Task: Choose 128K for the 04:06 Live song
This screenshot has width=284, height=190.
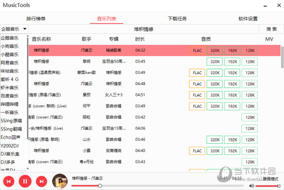Action: point(249,129)
